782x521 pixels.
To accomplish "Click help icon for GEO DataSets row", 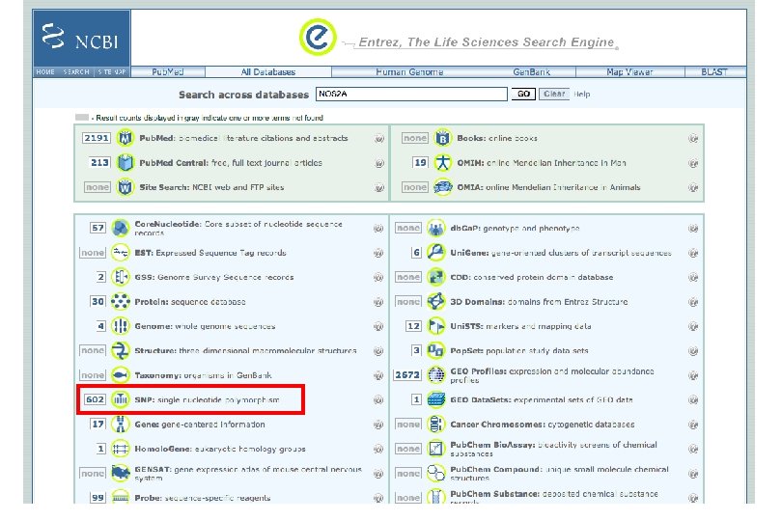I will click(693, 399).
